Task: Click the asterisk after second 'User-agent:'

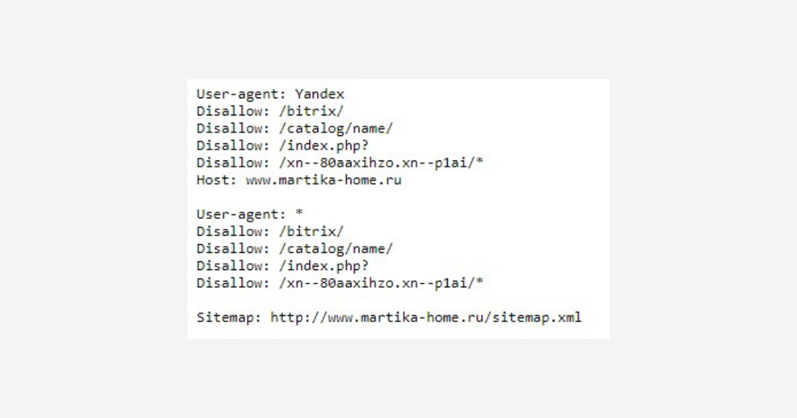Action: [x=299, y=214]
